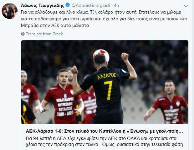
Task: Click the vertical scrollbar at right edge
Action: (193, 75)
